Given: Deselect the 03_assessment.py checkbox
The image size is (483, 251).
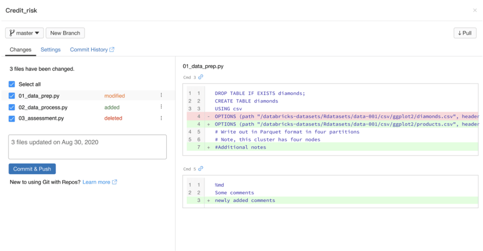Looking at the screenshot, I should coord(11,118).
